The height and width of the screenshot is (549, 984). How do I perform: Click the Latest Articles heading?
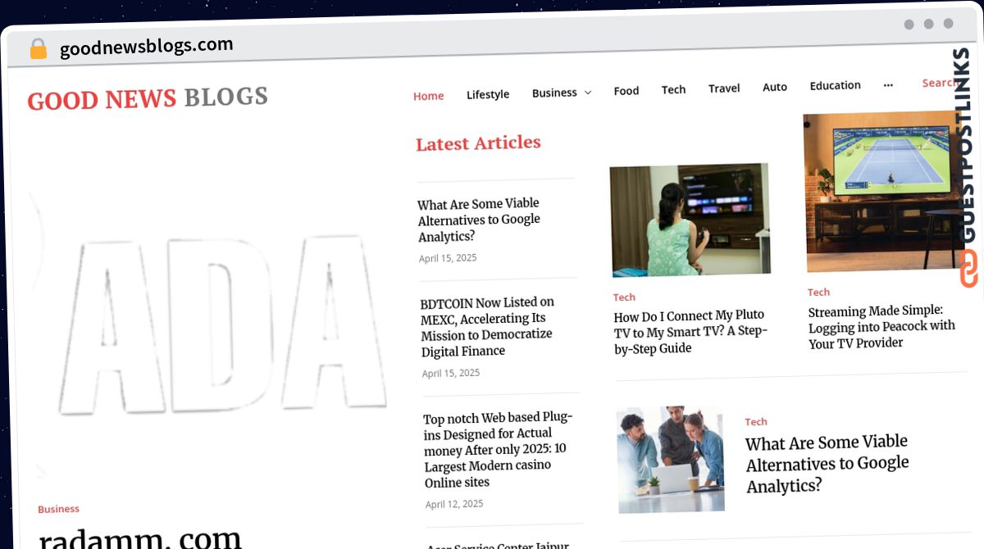pos(478,143)
